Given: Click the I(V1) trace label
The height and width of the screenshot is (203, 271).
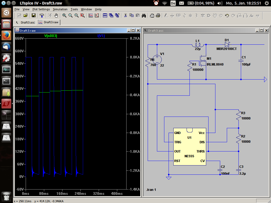Looking at the screenshot, I should [x=101, y=36].
